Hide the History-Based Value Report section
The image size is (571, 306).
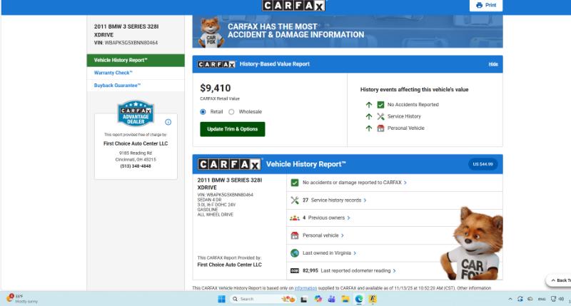coord(493,64)
